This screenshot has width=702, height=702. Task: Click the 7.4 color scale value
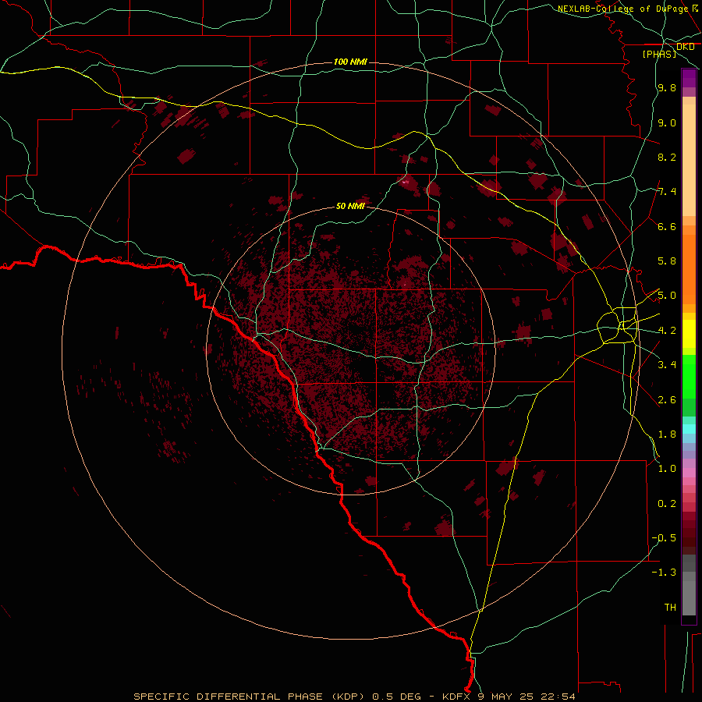pyautogui.click(x=667, y=192)
